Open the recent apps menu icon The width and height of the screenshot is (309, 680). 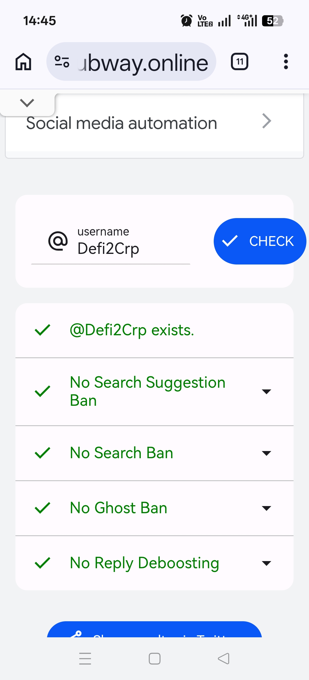tap(85, 659)
